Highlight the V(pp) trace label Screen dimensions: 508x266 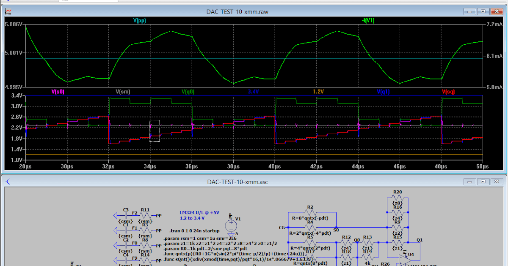tap(140, 20)
